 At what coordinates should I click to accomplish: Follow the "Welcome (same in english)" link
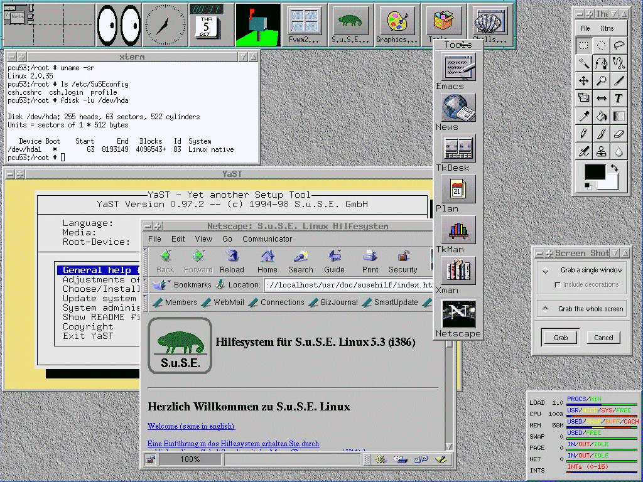point(191,426)
